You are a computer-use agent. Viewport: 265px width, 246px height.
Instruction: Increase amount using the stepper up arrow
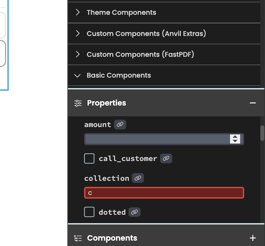click(235, 137)
